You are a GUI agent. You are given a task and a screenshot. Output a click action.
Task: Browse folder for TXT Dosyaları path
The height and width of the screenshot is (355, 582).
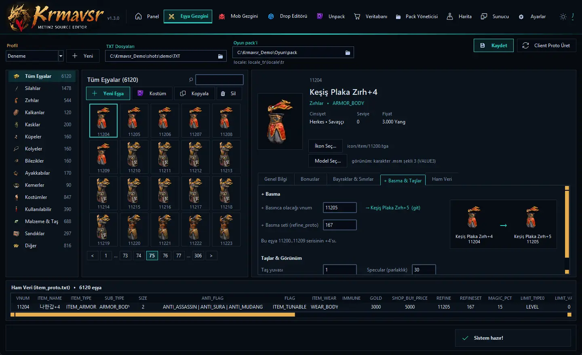tap(220, 56)
